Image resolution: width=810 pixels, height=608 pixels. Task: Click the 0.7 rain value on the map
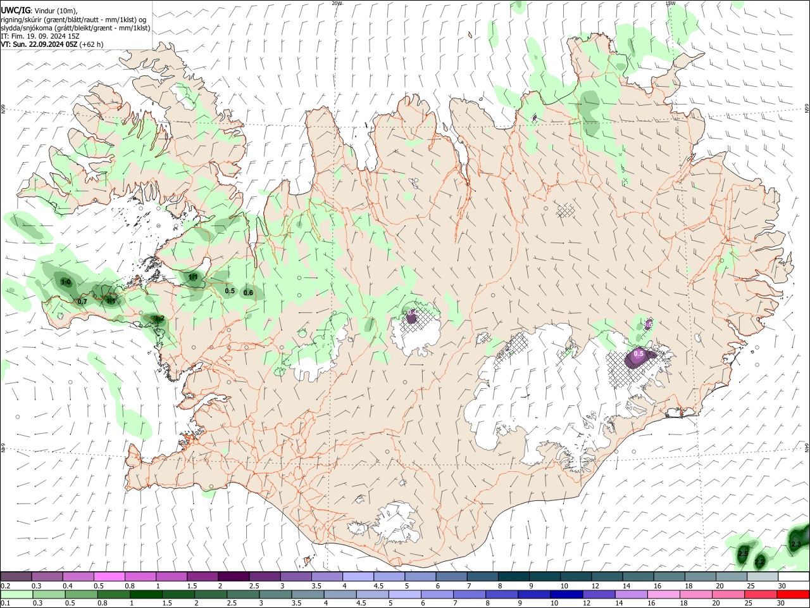pos(82,301)
